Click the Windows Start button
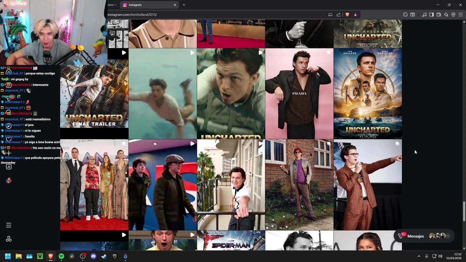466x262 pixels. click(8, 256)
